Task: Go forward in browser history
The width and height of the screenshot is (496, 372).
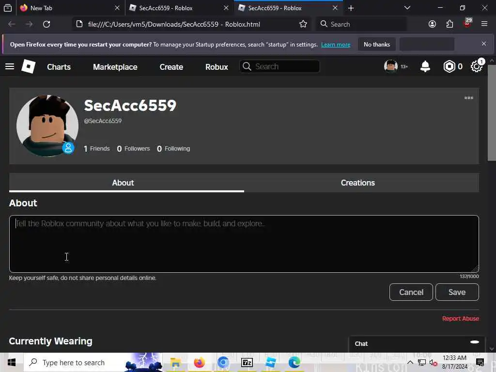Action: pyautogui.click(x=29, y=24)
